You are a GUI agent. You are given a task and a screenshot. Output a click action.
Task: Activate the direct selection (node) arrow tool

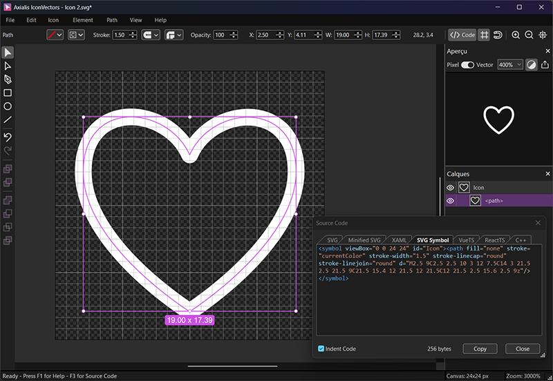[8, 66]
